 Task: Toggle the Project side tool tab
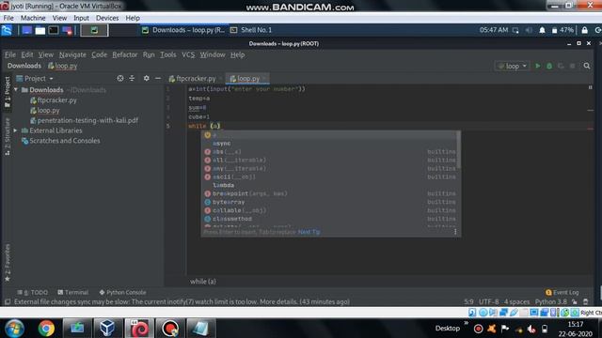pyautogui.click(x=7, y=91)
